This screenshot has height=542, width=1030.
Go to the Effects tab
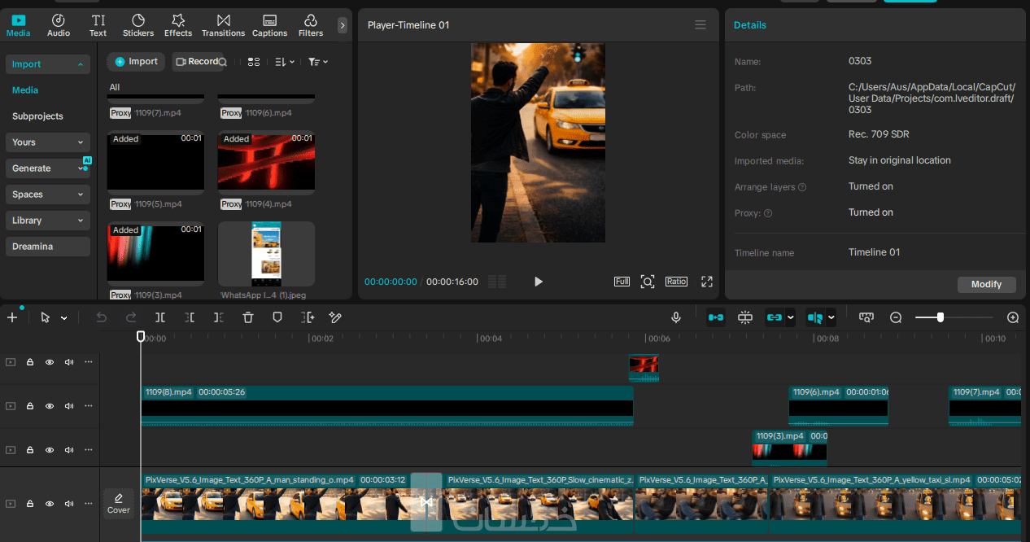[178, 25]
